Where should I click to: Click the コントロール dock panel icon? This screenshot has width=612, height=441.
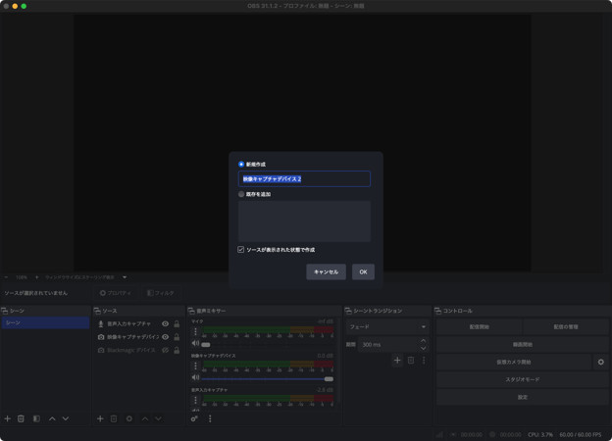[x=438, y=311]
